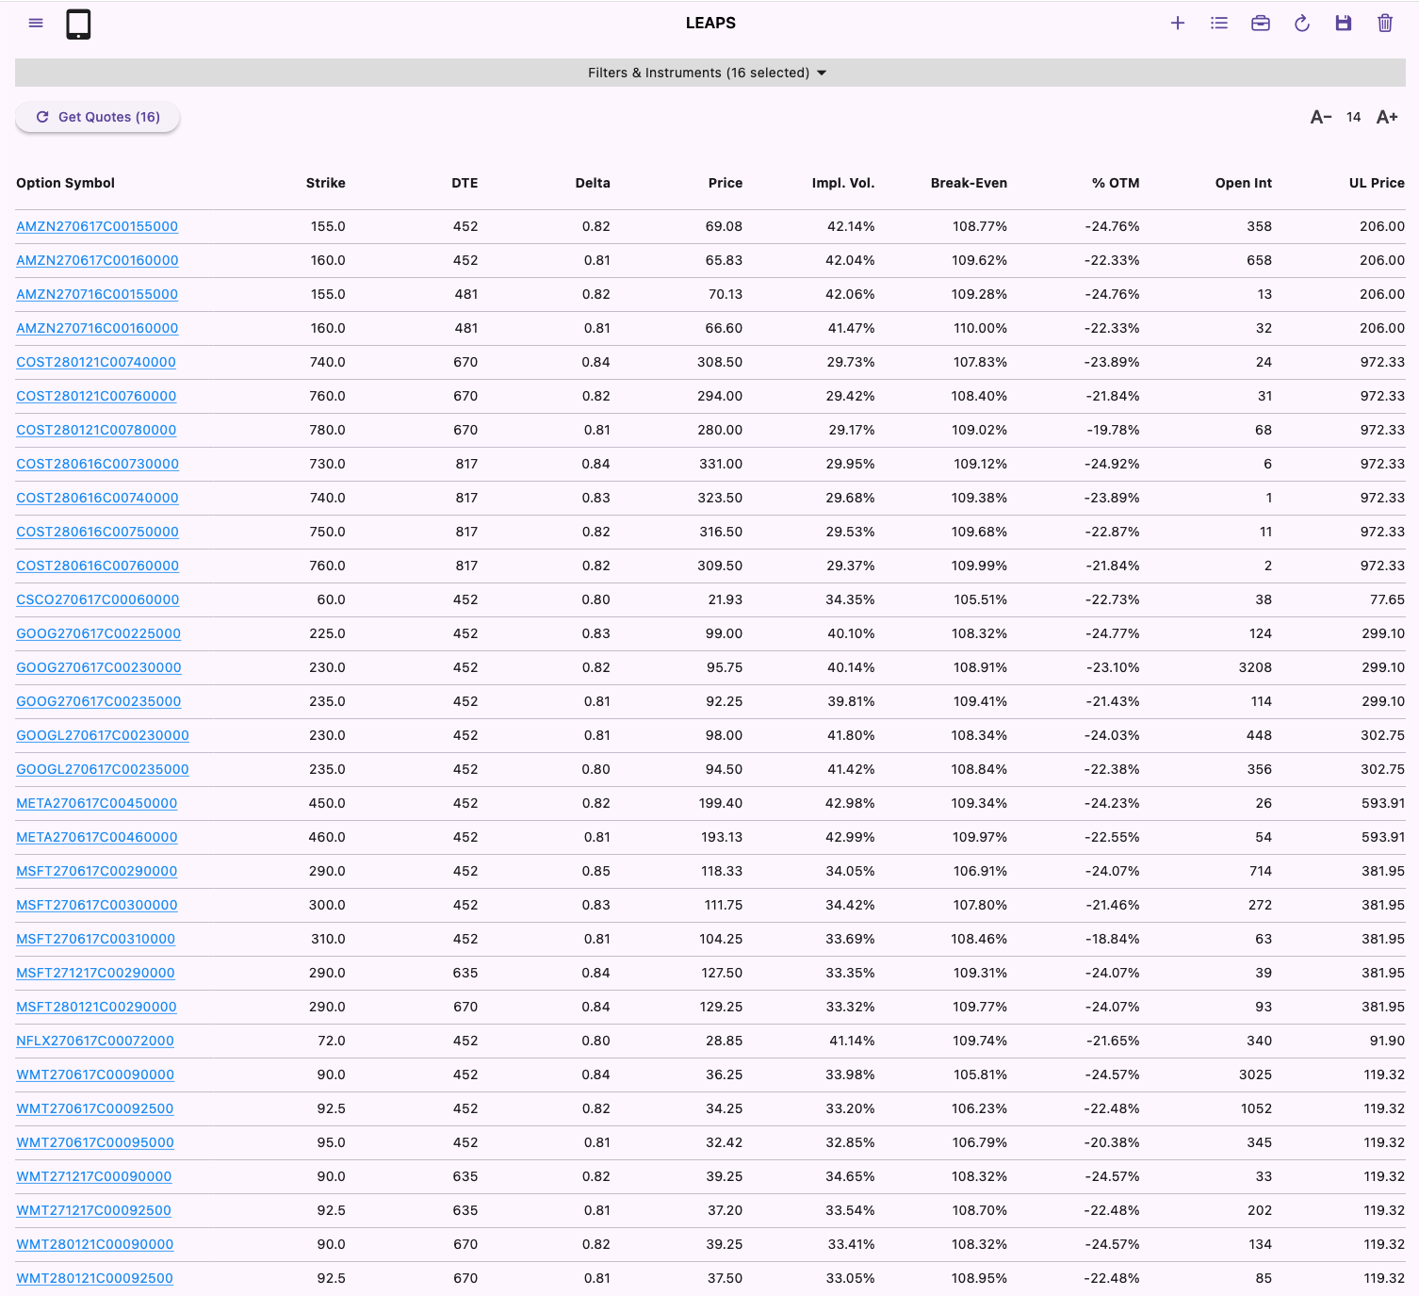The height and width of the screenshot is (1296, 1419).
Task: Sort the table by the Strike column
Action: [325, 183]
